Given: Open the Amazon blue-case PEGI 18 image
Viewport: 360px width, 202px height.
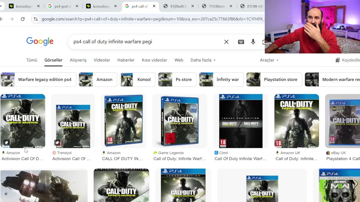Looking at the screenshot, I should pyautogui.click(x=123, y=121).
